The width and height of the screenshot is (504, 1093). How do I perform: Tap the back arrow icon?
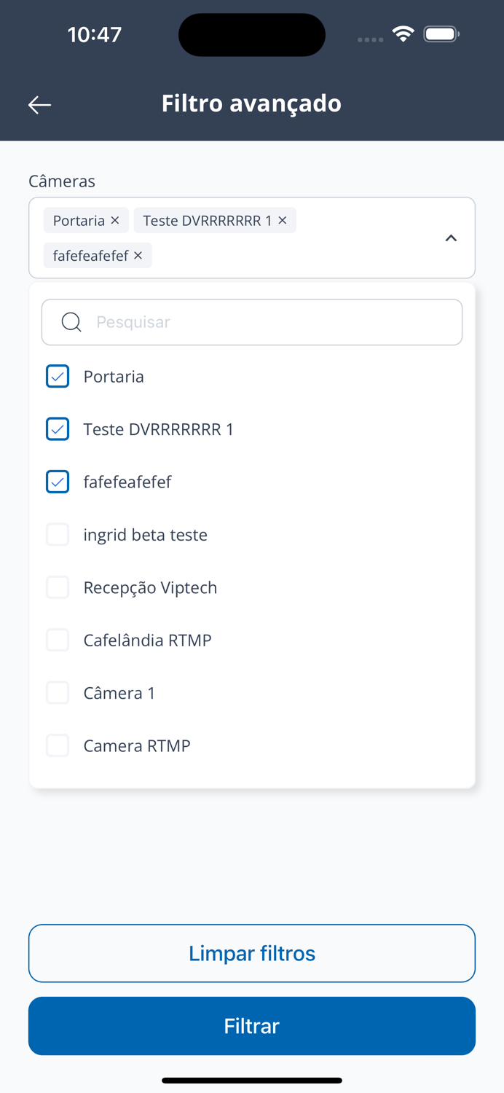pos(39,105)
